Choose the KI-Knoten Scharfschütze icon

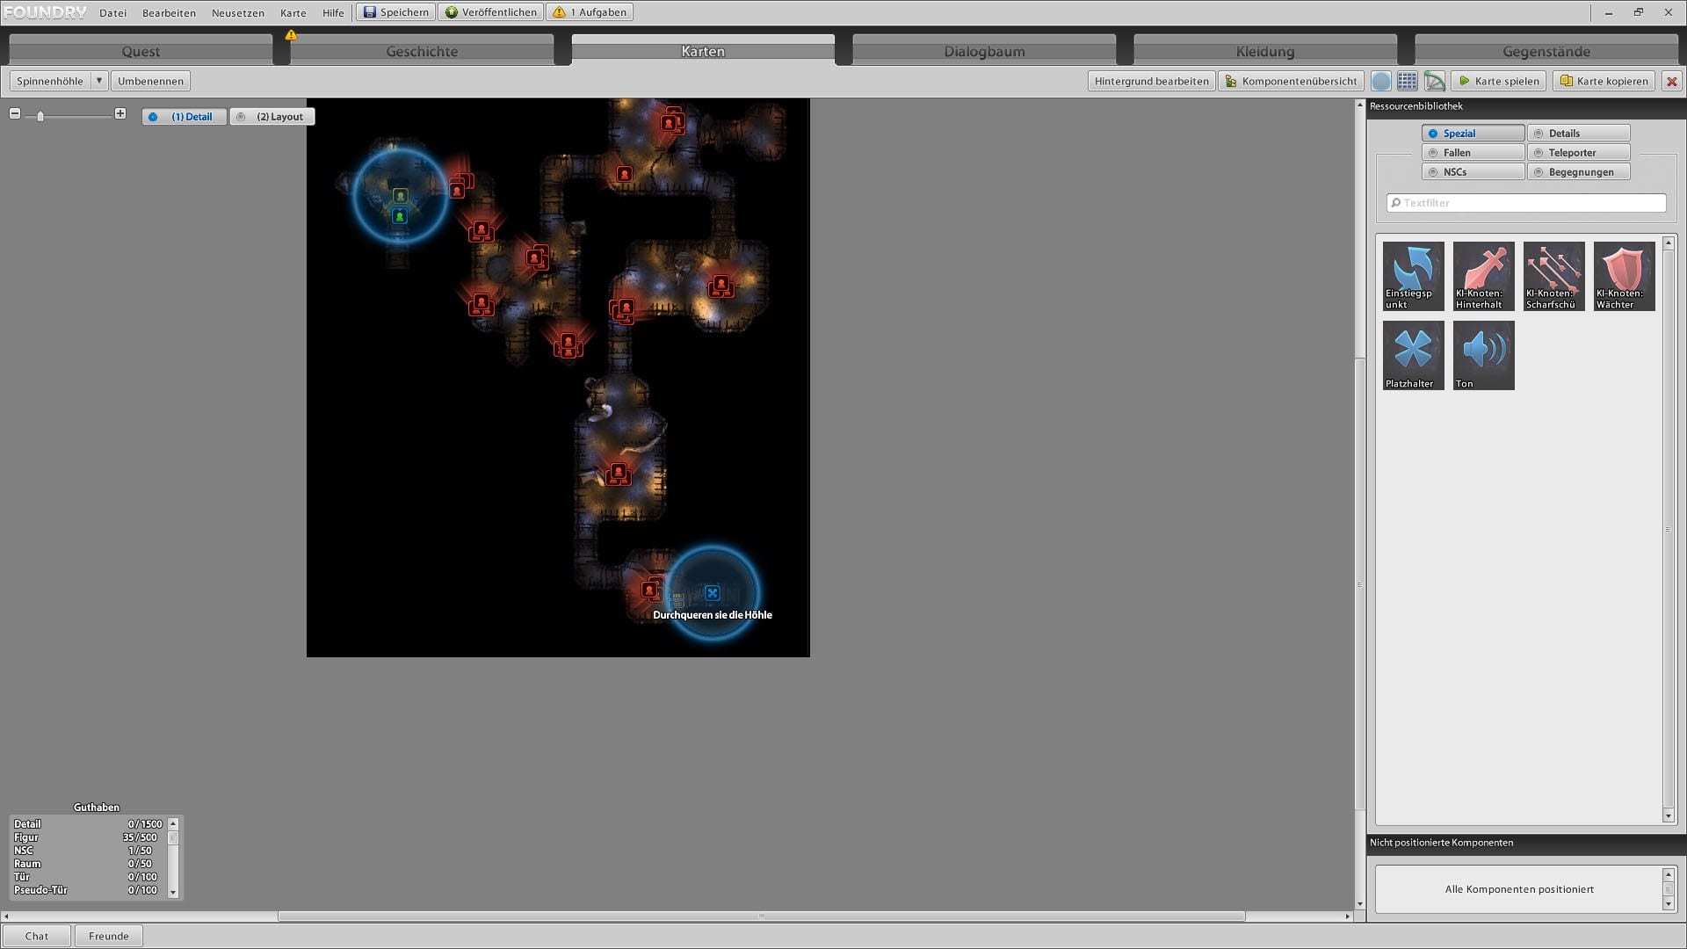tap(1553, 275)
